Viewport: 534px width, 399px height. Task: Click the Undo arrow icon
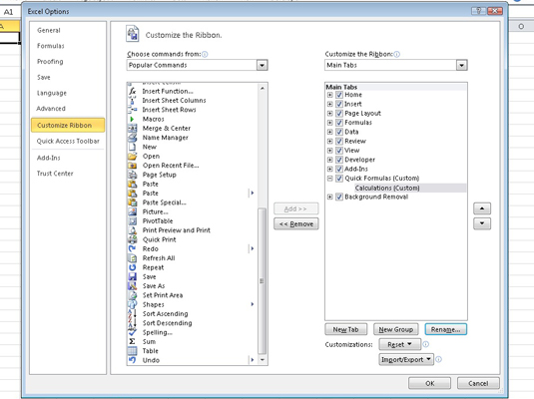(132, 360)
